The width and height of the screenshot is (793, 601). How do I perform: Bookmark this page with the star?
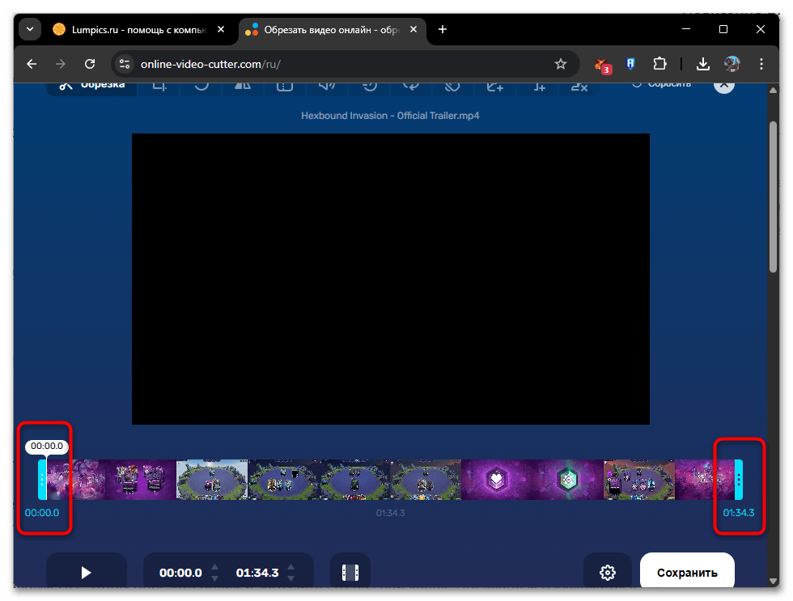[x=560, y=64]
